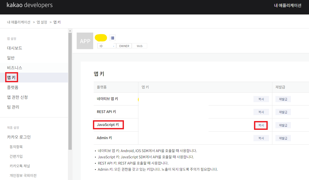This screenshot has height=180, width=309.
Task: Click the 앱 키 column header
Action: pyautogui.click(x=145, y=87)
